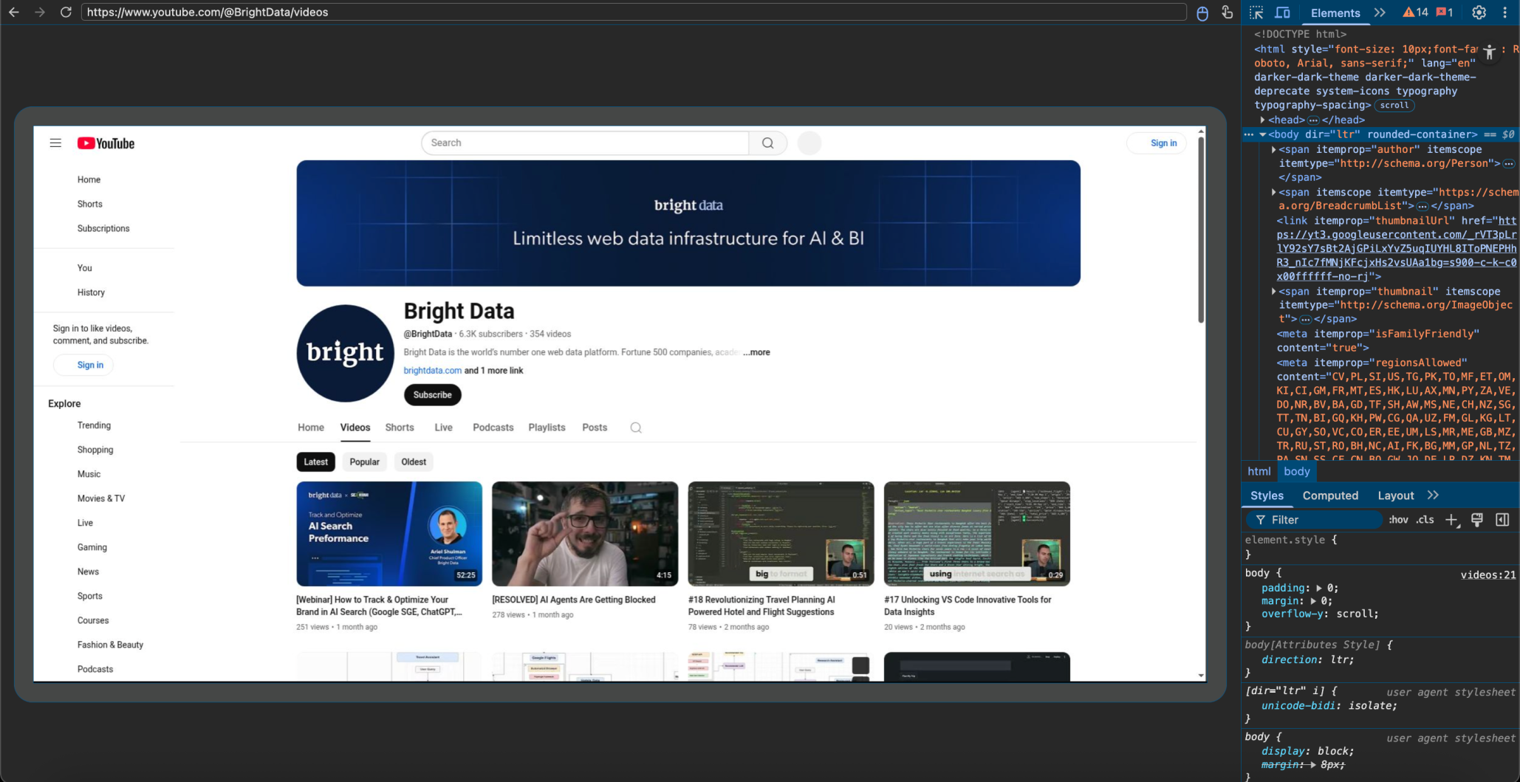This screenshot has height=782, width=1520.
Task: Click the search icon in YouTube search bar
Action: pos(767,143)
